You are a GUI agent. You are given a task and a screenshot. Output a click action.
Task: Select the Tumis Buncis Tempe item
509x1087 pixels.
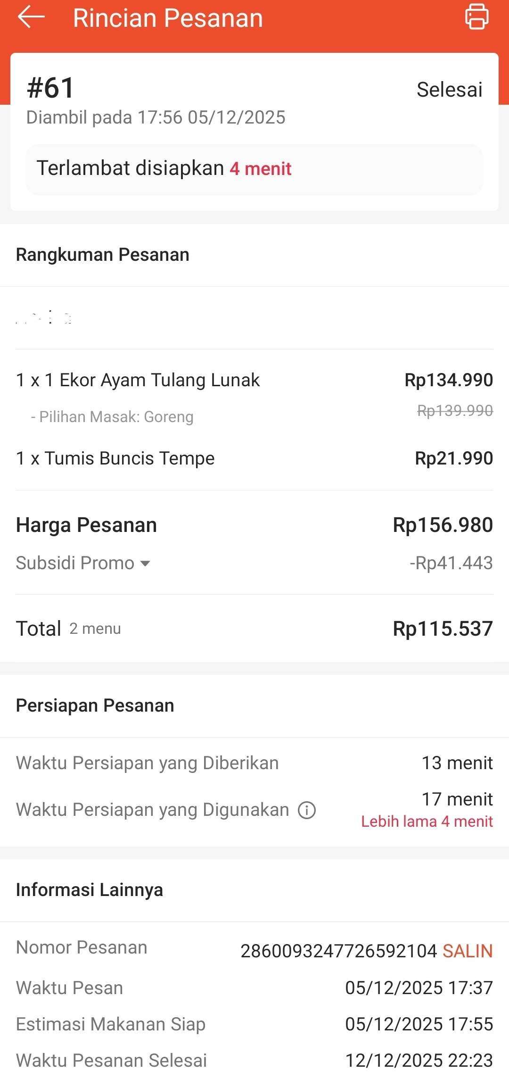pos(115,458)
